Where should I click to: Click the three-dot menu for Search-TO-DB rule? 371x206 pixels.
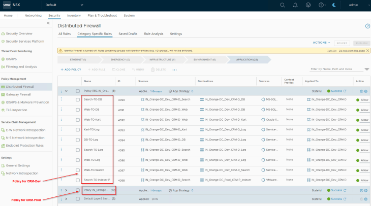click(61, 99)
